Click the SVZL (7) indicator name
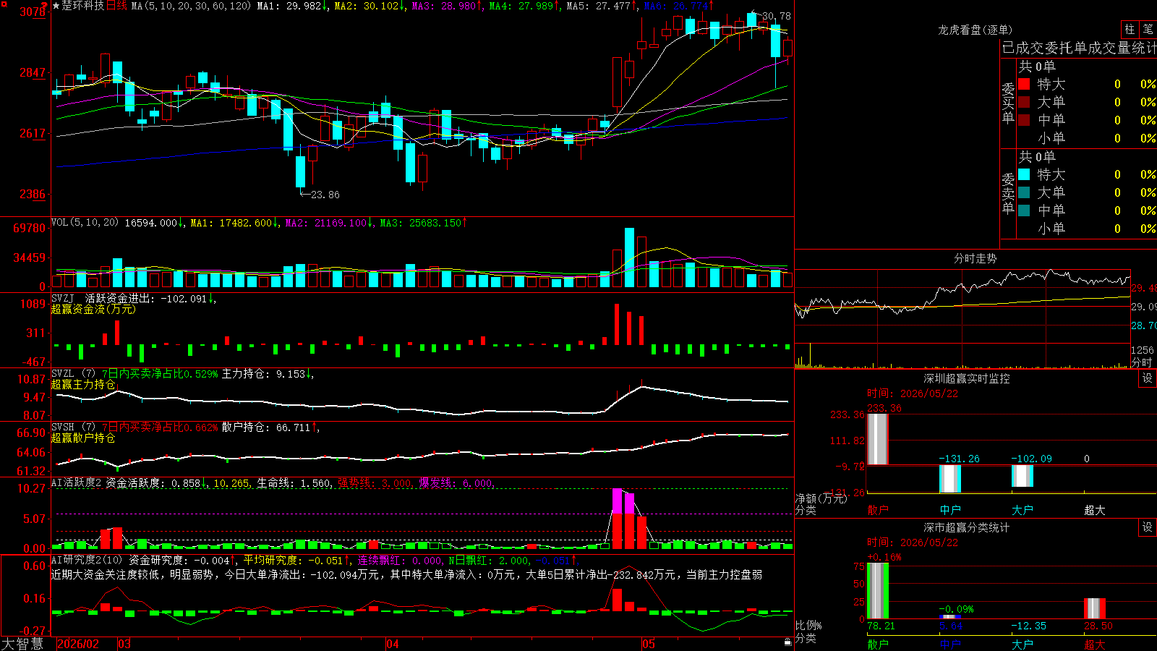The width and height of the screenshot is (1157, 651). coord(73,373)
